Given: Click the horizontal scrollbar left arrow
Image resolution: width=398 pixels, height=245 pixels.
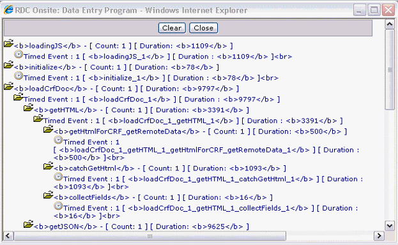Looking at the screenshot, I should [x=8, y=236].
